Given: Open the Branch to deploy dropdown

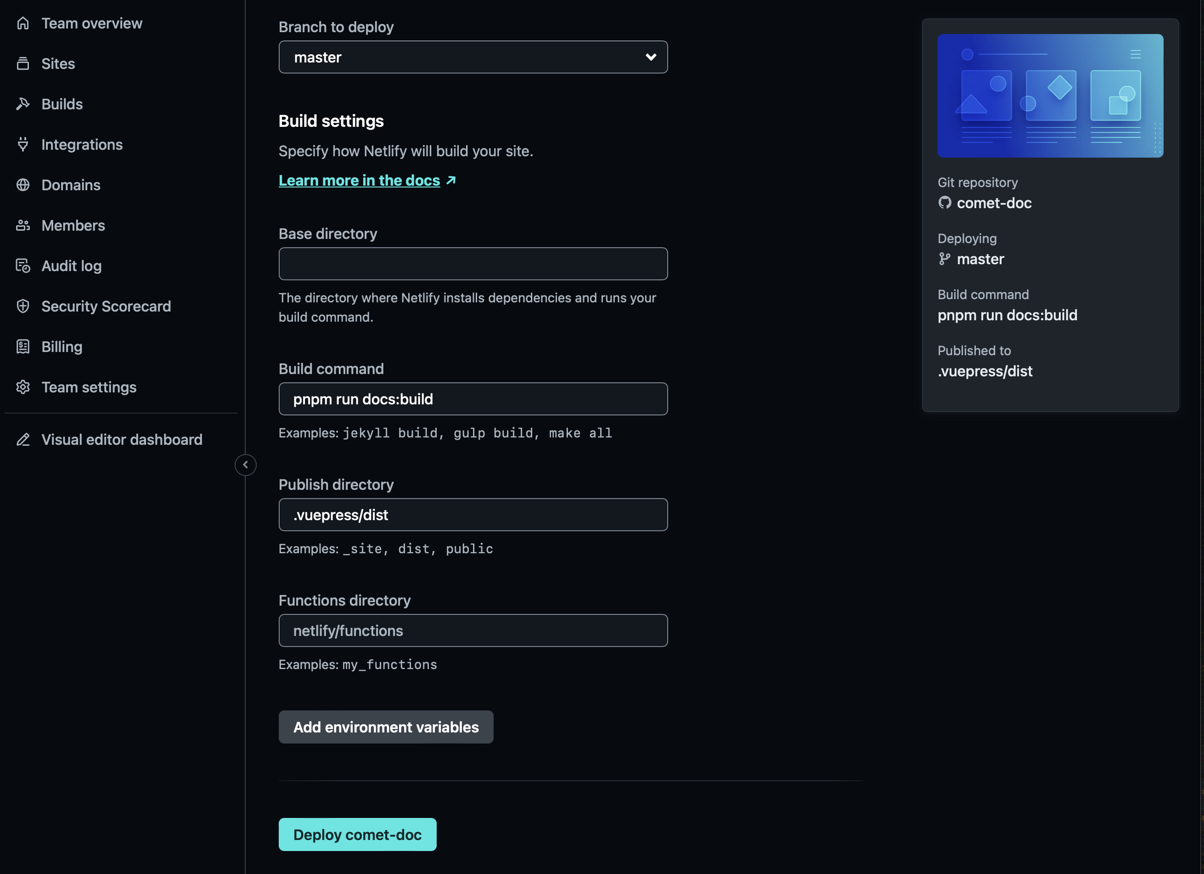Looking at the screenshot, I should coord(473,57).
